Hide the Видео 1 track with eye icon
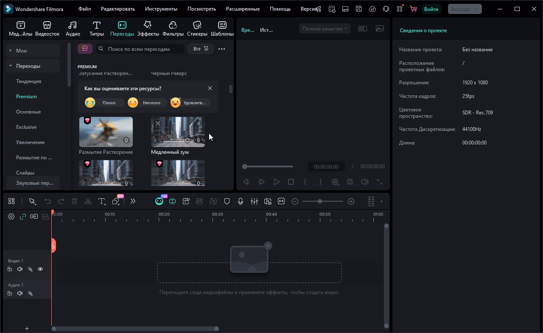Viewport: 543px width, 333px height. coord(40,269)
